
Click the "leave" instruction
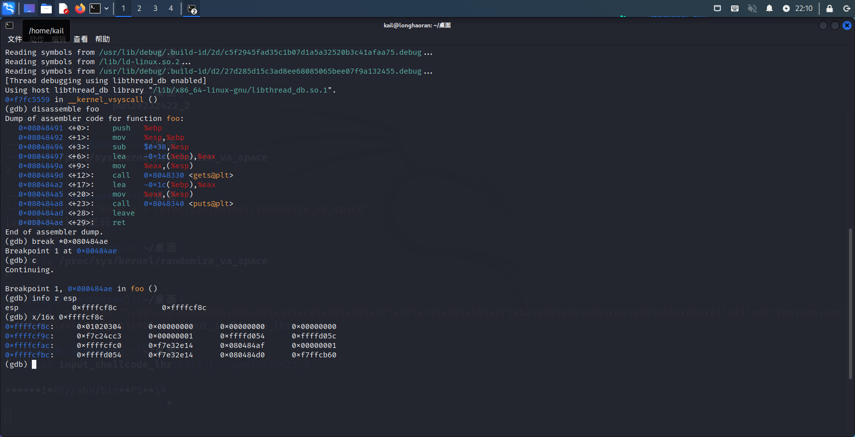[x=123, y=213]
